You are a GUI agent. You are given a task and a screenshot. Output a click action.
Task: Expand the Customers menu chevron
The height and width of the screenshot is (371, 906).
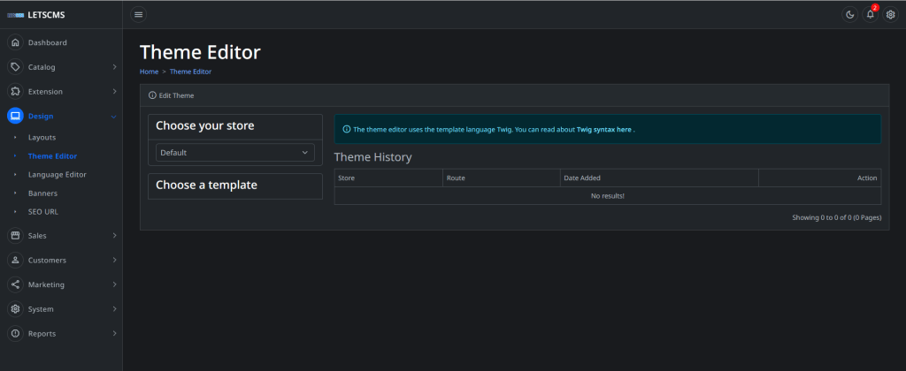tap(114, 261)
